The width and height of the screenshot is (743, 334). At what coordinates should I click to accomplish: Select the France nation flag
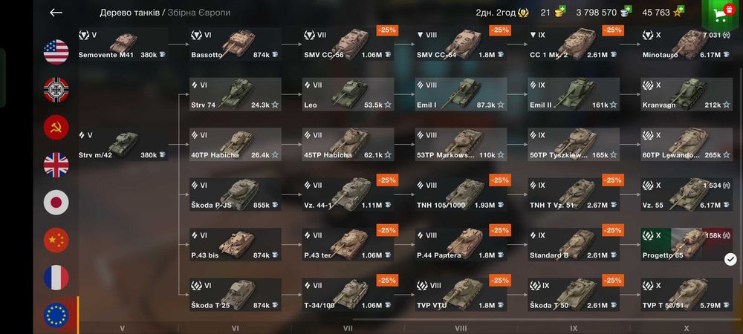56,278
